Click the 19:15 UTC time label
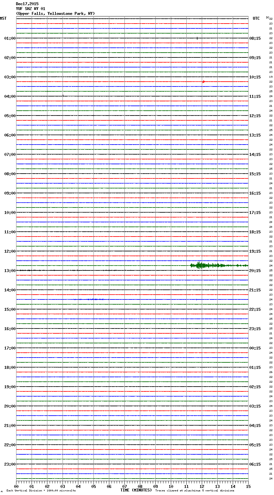The width and height of the screenshot is (274, 495). [x=255, y=251]
